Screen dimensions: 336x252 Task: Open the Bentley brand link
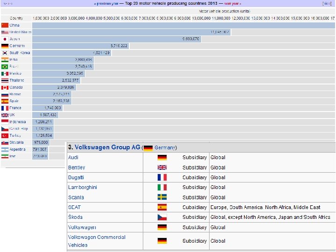click(77, 168)
